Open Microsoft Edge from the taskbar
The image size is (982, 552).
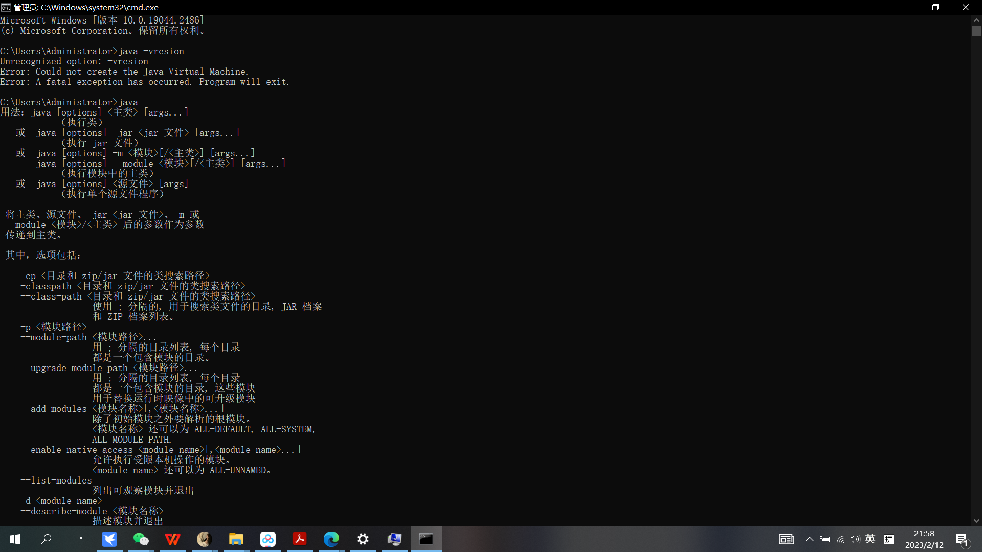[x=331, y=539]
